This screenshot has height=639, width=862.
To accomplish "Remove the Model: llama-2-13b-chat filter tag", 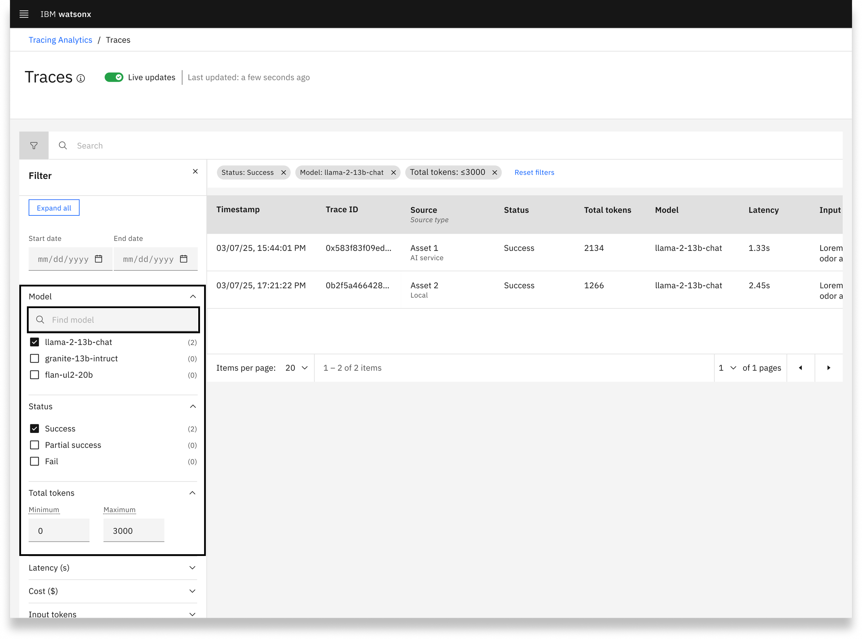I will coord(393,173).
